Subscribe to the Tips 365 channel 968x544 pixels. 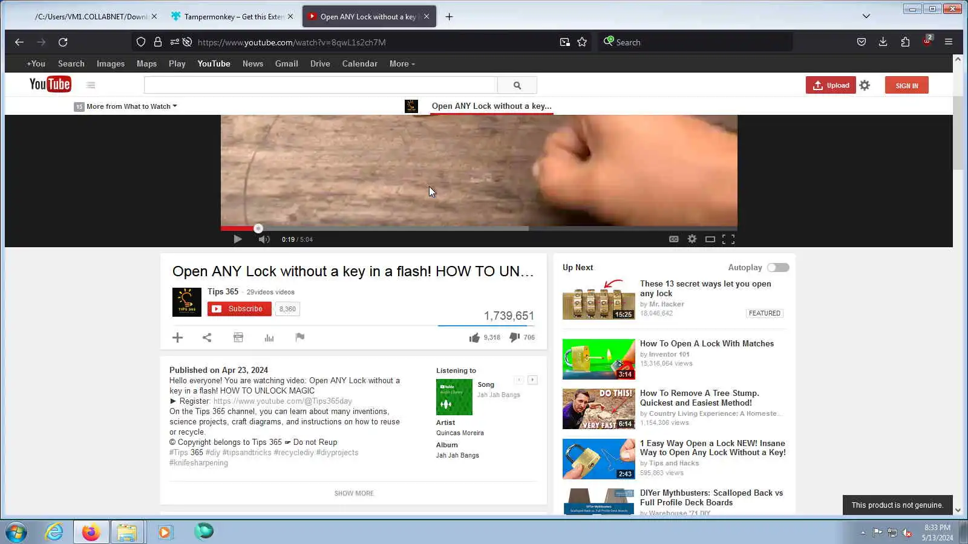tap(240, 309)
